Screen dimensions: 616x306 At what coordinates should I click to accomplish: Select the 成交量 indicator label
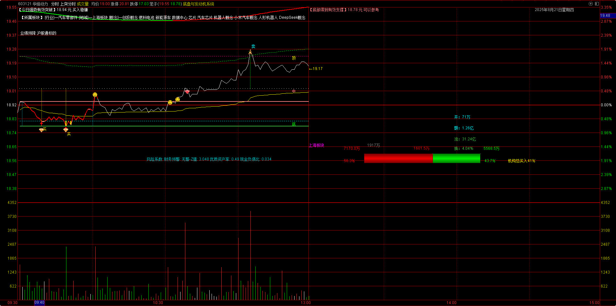click(x=83, y=4)
